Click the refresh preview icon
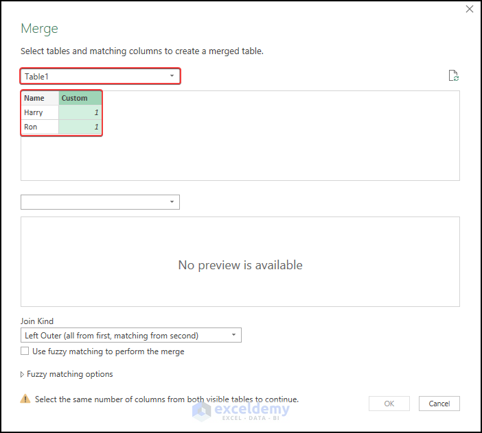 (x=453, y=76)
